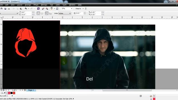This screenshot has width=178, height=100.
Task: Open the Bitmaps menu
Action: [44, 5]
